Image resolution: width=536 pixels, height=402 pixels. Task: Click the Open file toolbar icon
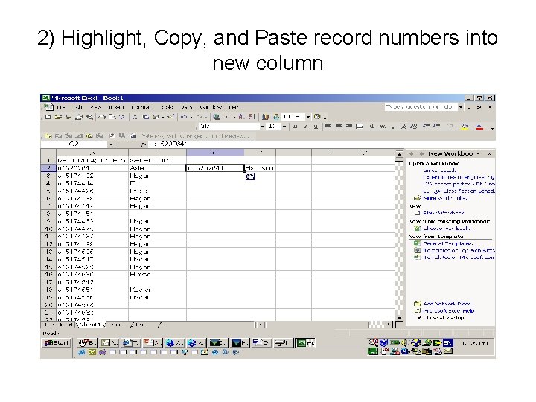(58, 117)
